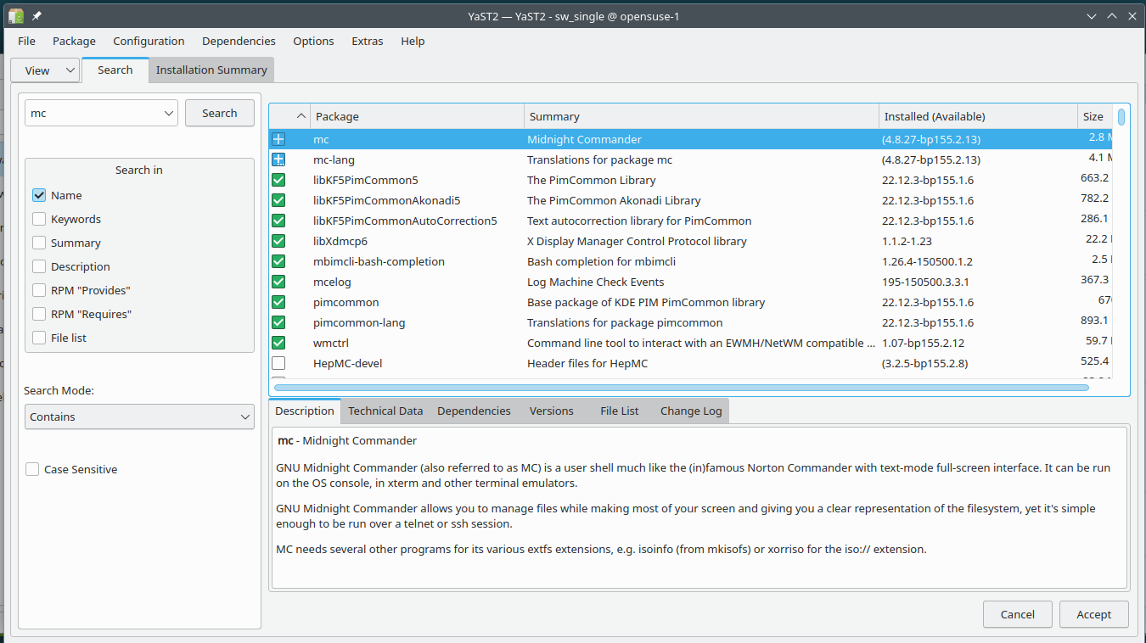Image resolution: width=1146 pixels, height=643 pixels.
Task: Enable the Case Sensitive checkbox
Action: [32, 469]
